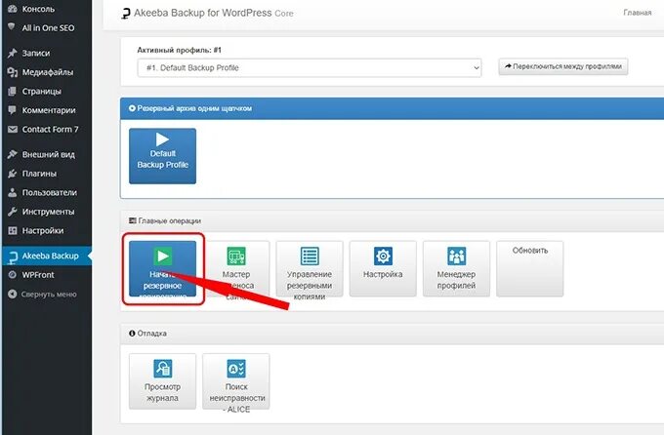Click the pushpin icon beside Записи
This screenshot has height=435, width=664.
click(x=13, y=53)
